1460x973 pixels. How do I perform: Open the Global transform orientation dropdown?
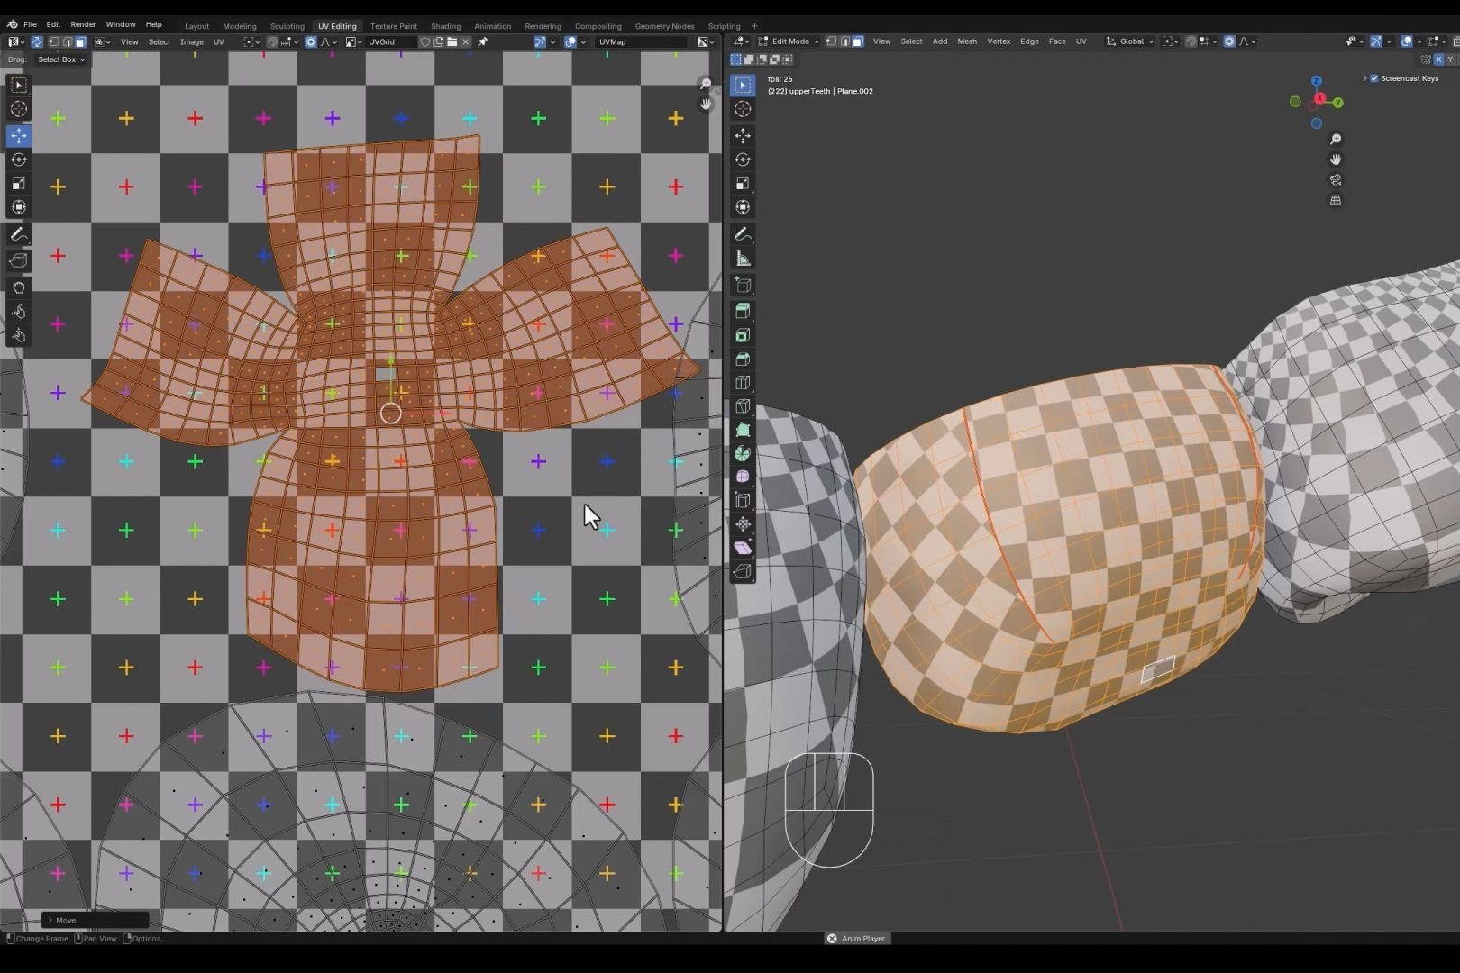coord(1131,41)
